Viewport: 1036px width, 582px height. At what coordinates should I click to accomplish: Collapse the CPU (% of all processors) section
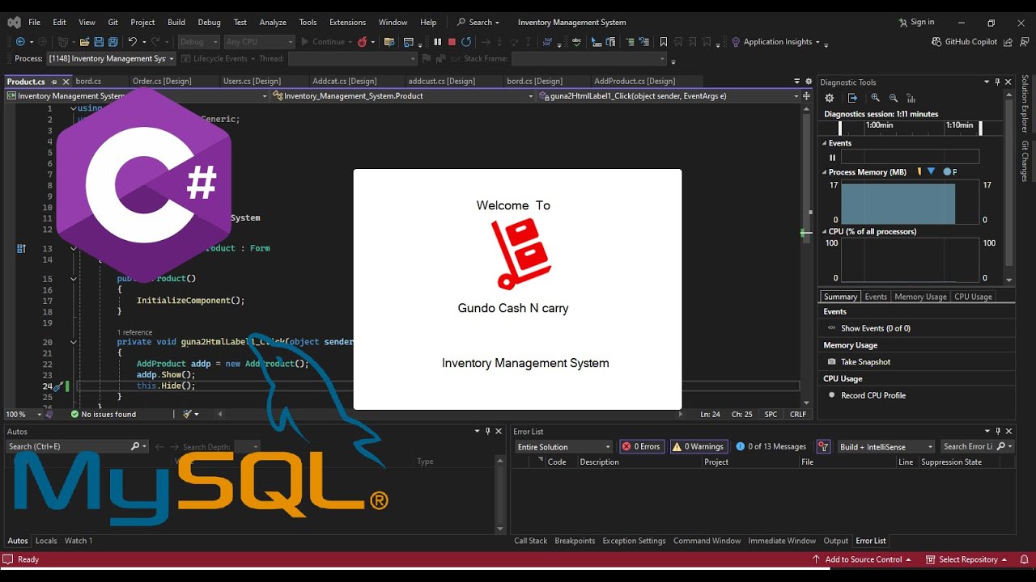click(825, 232)
